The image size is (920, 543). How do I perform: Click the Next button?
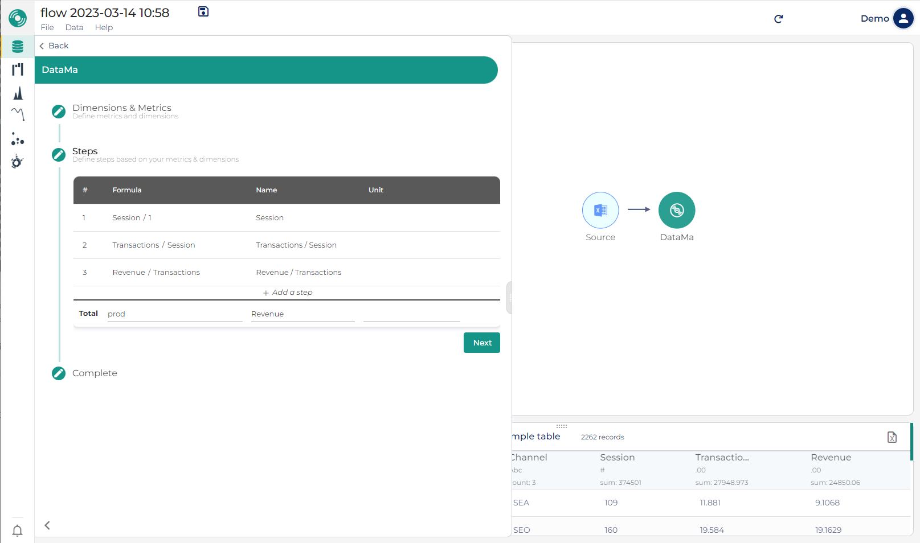point(482,343)
